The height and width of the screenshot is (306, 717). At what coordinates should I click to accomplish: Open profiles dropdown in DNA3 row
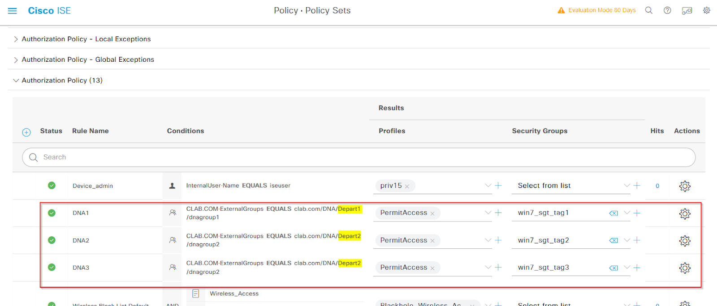tap(488, 267)
